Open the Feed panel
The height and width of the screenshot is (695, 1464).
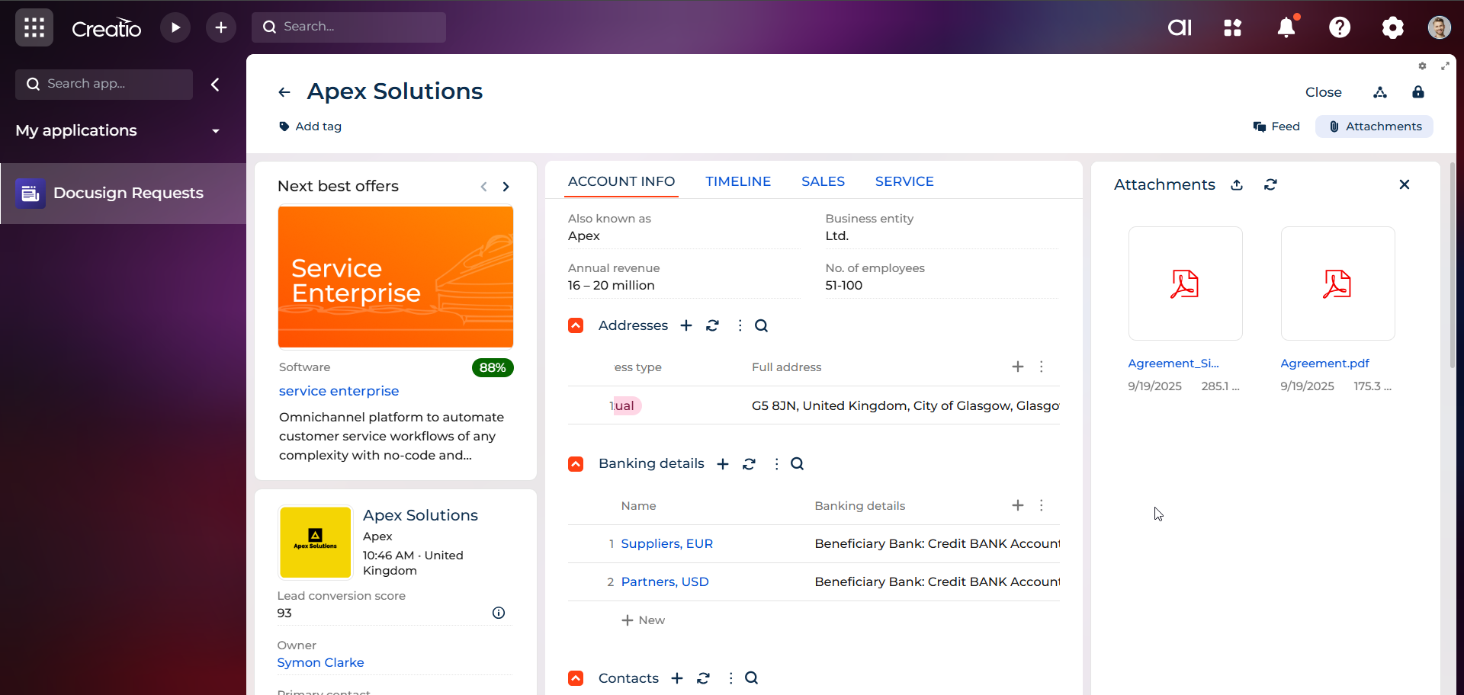pyautogui.click(x=1276, y=127)
